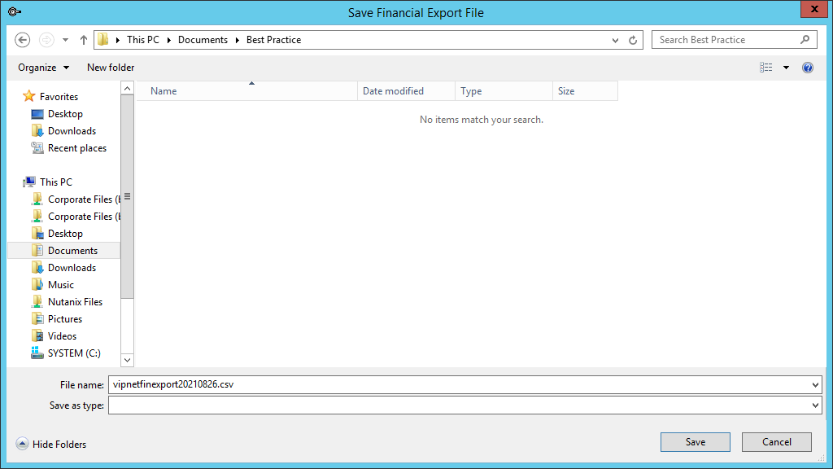Open the Organize menu
This screenshot has height=469, width=833.
coord(44,68)
